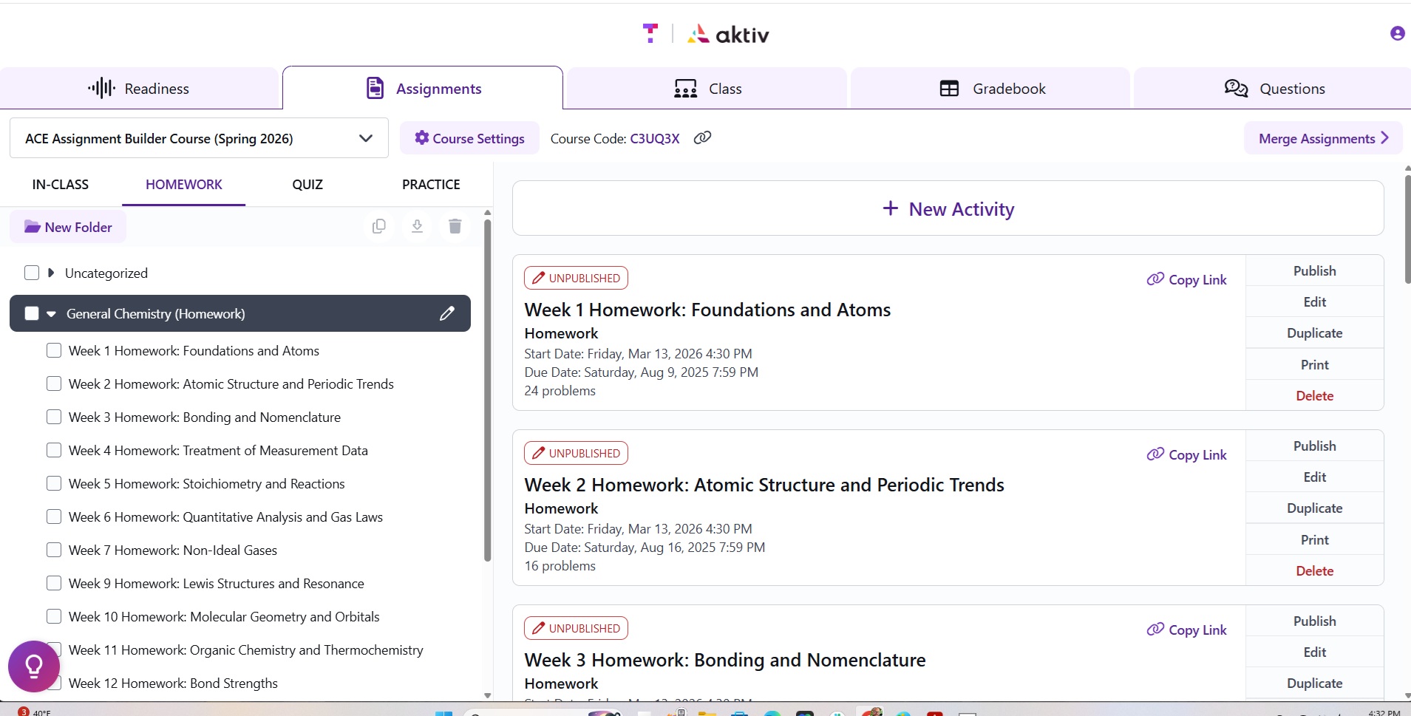
Task: Select Week 5 Homework: Stoichiometry checkbox
Action: tap(54, 483)
